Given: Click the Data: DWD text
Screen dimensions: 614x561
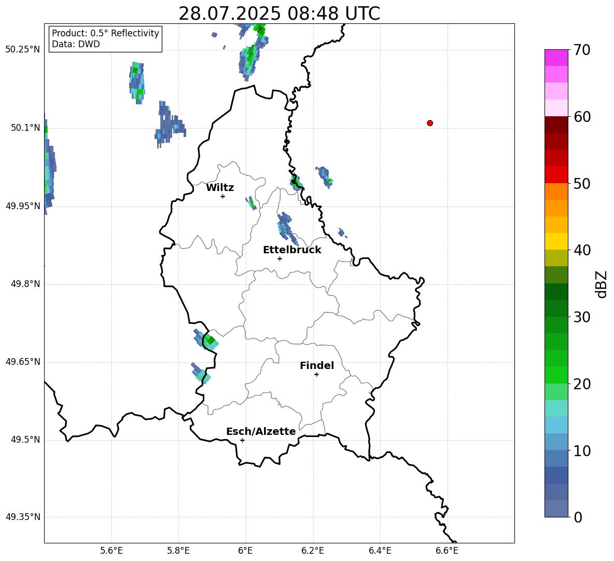Looking at the screenshot, I should tap(76, 44).
